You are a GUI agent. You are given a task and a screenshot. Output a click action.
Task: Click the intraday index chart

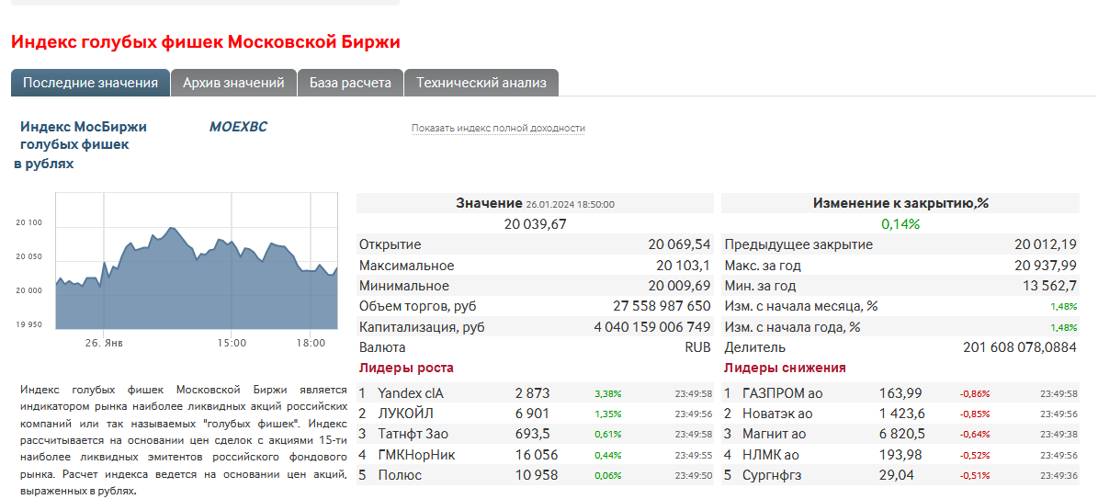click(x=197, y=261)
